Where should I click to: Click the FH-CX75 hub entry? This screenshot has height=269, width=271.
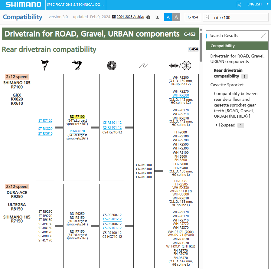(181, 181)
